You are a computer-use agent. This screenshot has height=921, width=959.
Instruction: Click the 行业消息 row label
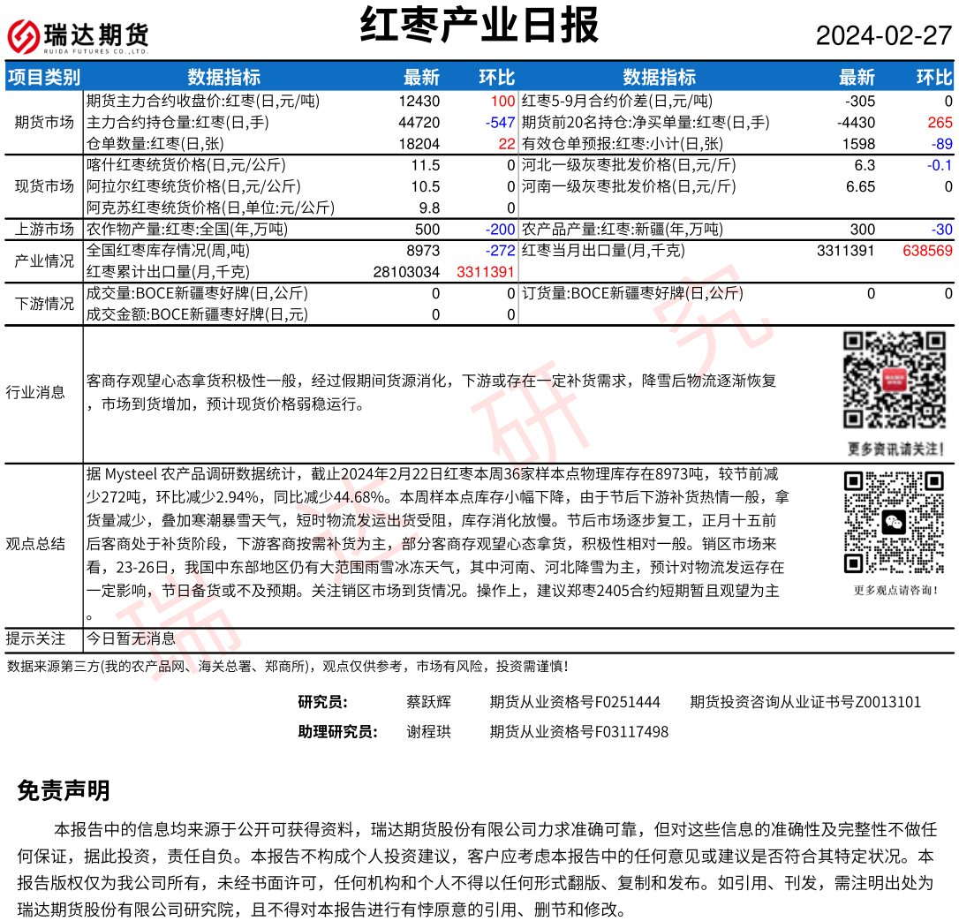tap(35, 392)
